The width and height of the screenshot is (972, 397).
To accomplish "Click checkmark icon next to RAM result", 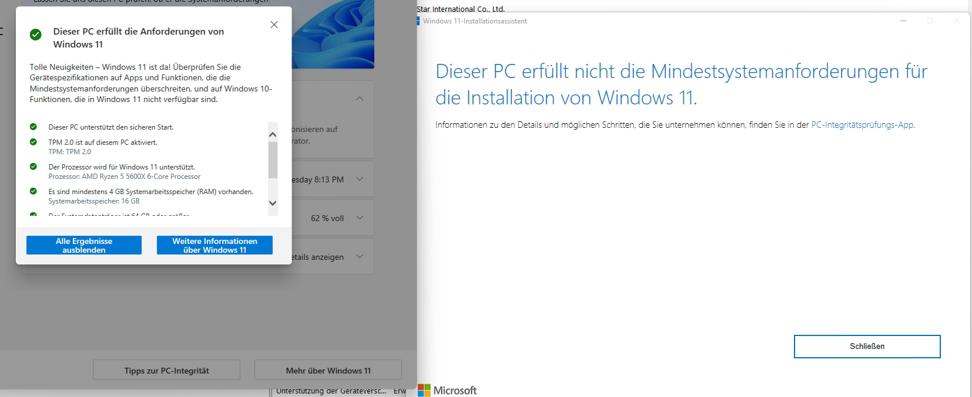I will pyautogui.click(x=33, y=191).
